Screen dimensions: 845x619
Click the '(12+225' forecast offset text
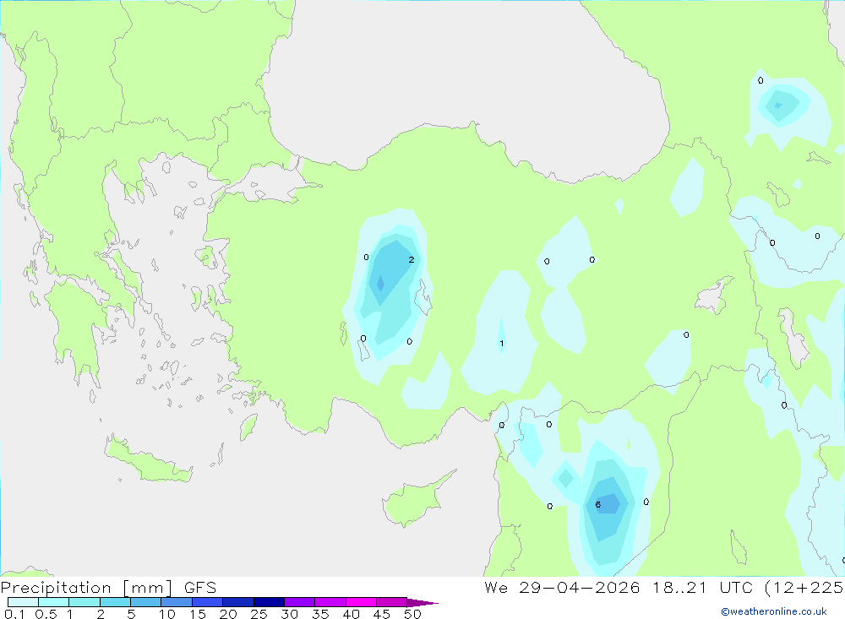[x=804, y=587]
